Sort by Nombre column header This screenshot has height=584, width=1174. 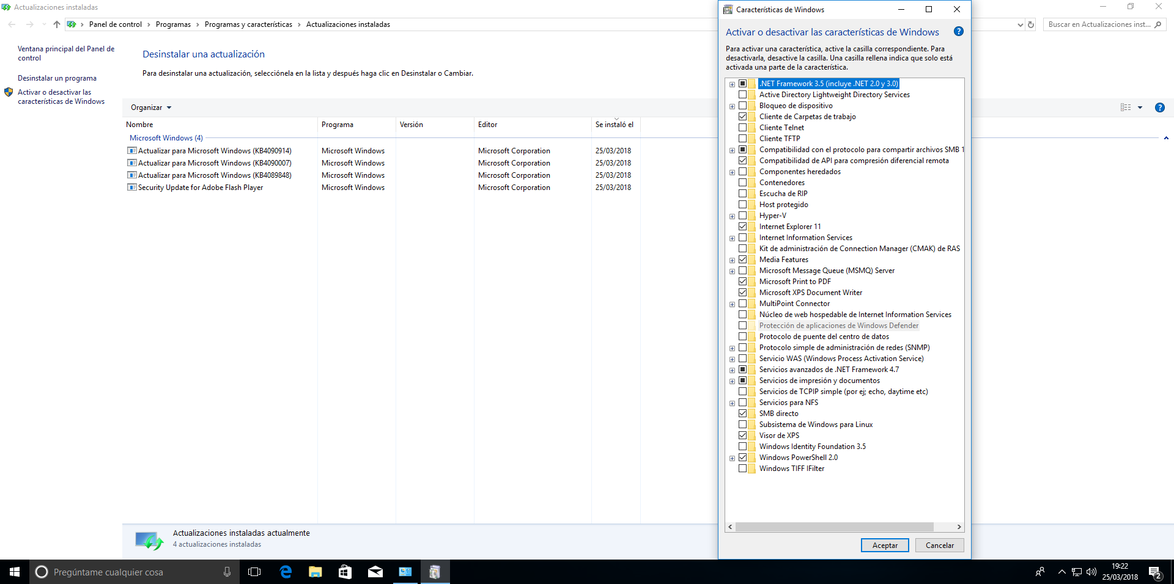(x=220, y=125)
